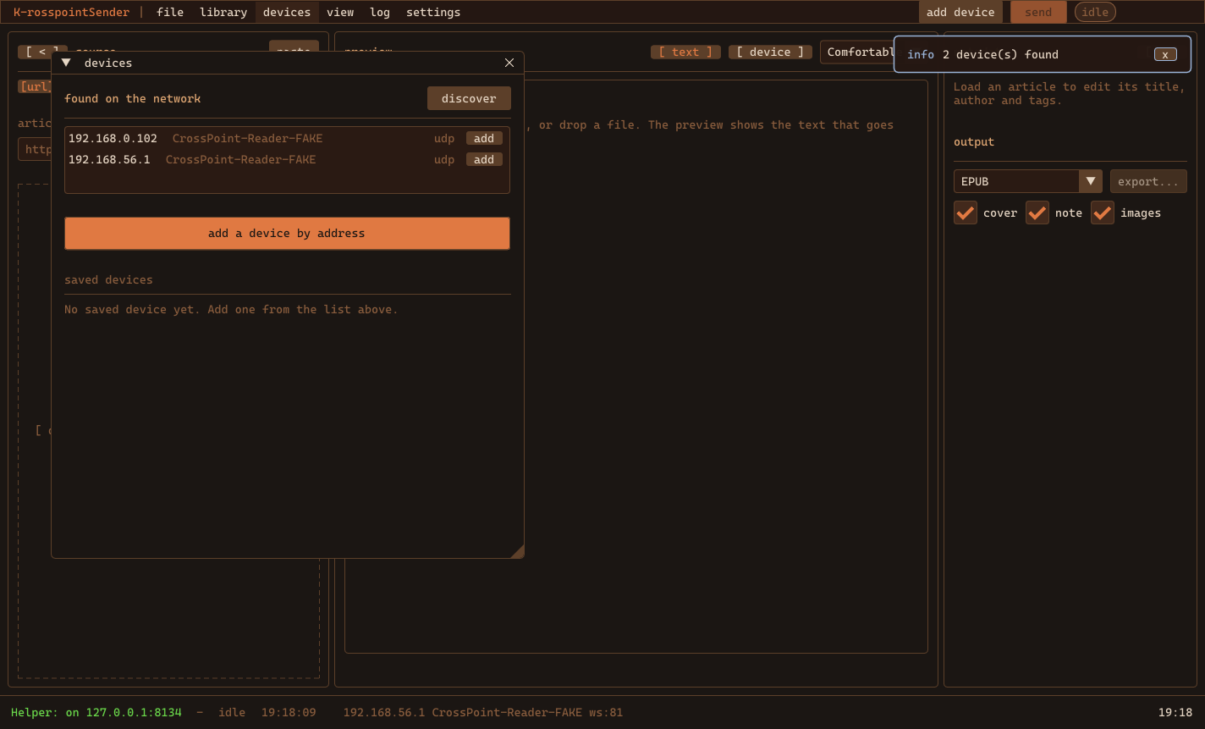Add the 192.168.0.102 device
The width and height of the screenshot is (1205, 729).
click(x=484, y=138)
